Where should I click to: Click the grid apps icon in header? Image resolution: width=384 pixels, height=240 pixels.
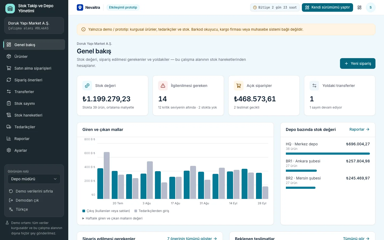[x=359, y=7]
